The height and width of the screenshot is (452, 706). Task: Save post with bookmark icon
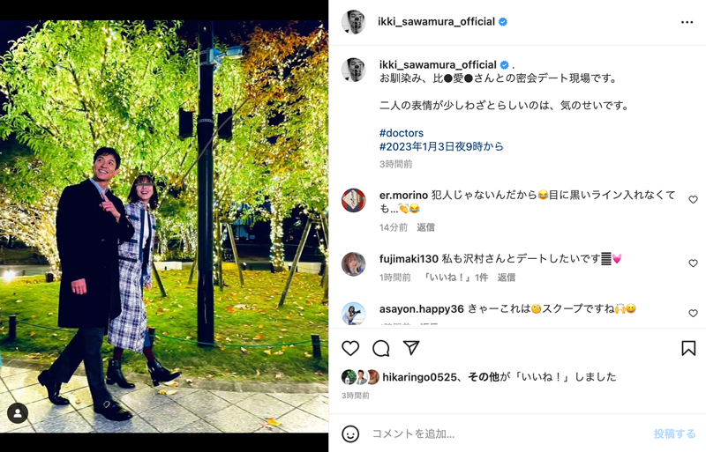click(688, 348)
